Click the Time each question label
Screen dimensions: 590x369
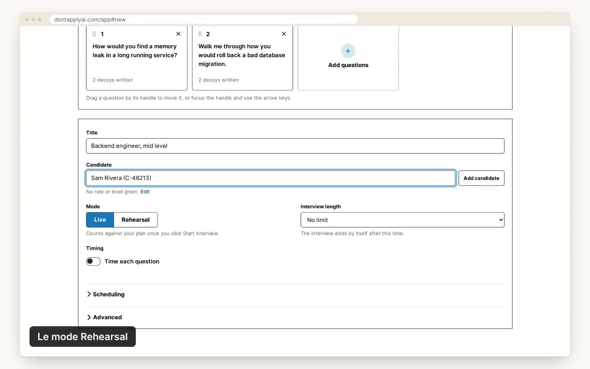(x=132, y=261)
